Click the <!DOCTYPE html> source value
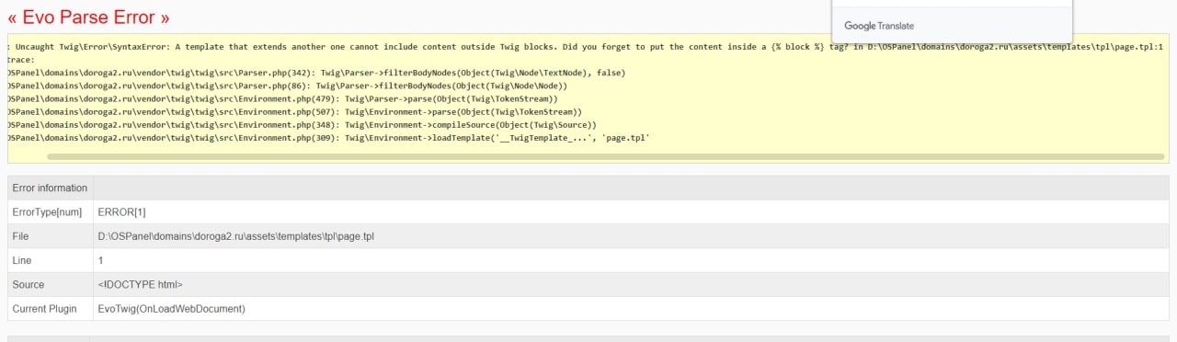 coord(140,285)
